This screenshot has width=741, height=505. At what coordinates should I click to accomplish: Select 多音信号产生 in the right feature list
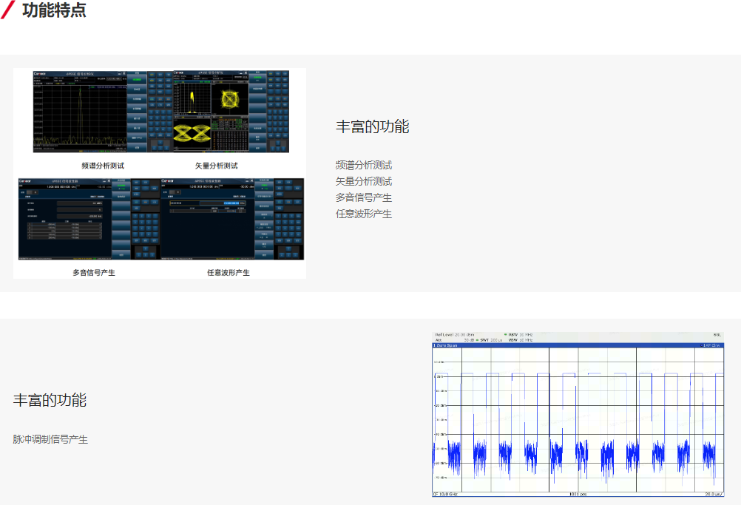coord(364,197)
